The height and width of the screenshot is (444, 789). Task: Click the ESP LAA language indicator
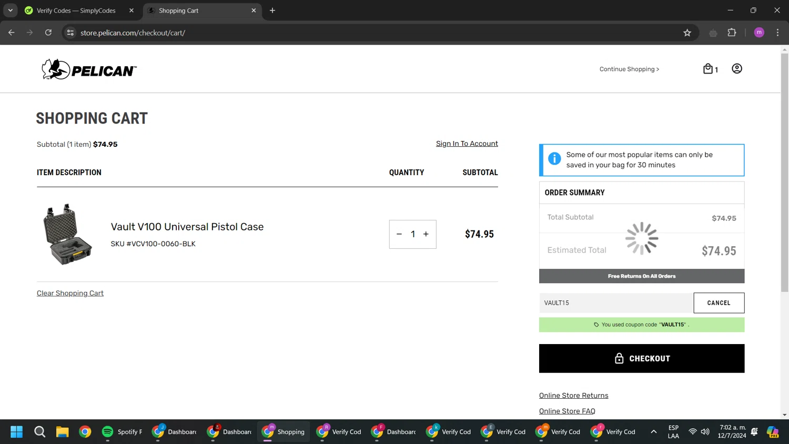673,432
